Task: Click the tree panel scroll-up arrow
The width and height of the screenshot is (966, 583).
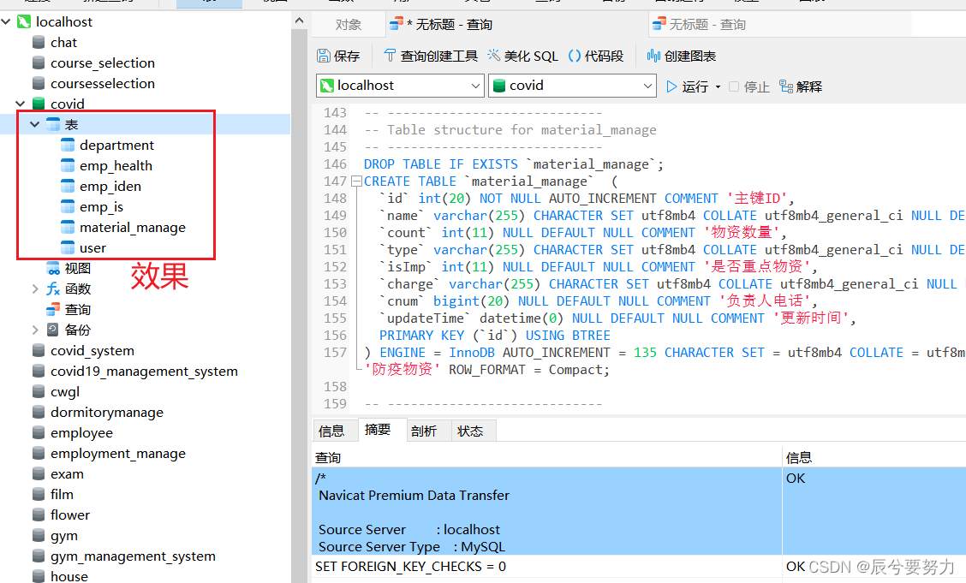Action: pyautogui.click(x=300, y=21)
